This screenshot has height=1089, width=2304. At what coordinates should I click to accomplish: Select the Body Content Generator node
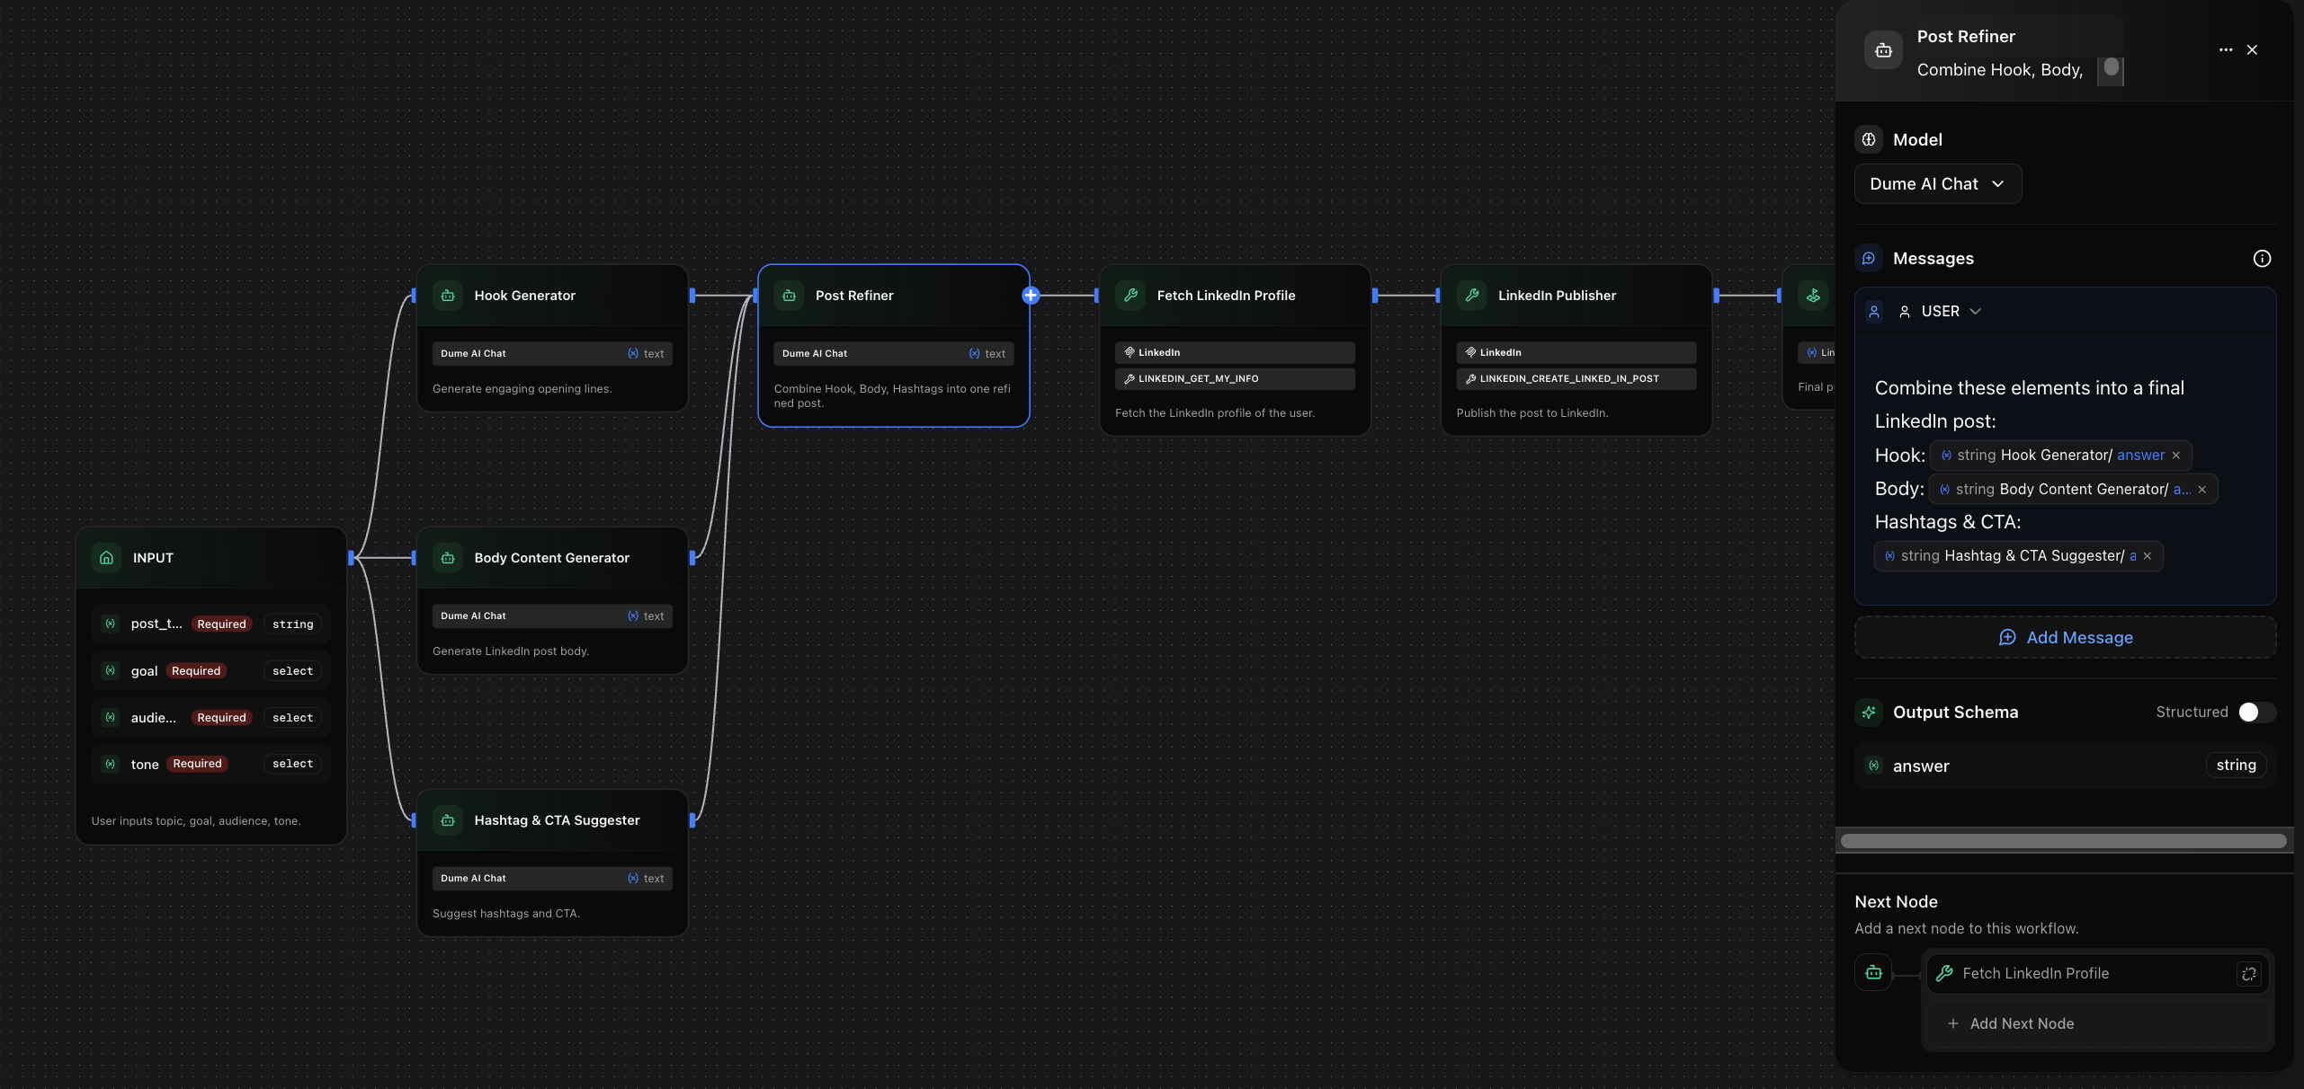coord(551,558)
